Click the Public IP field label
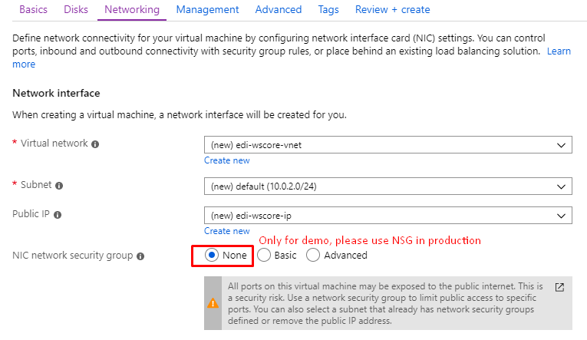This screenshot has width=587, height=340. point(31,214)
